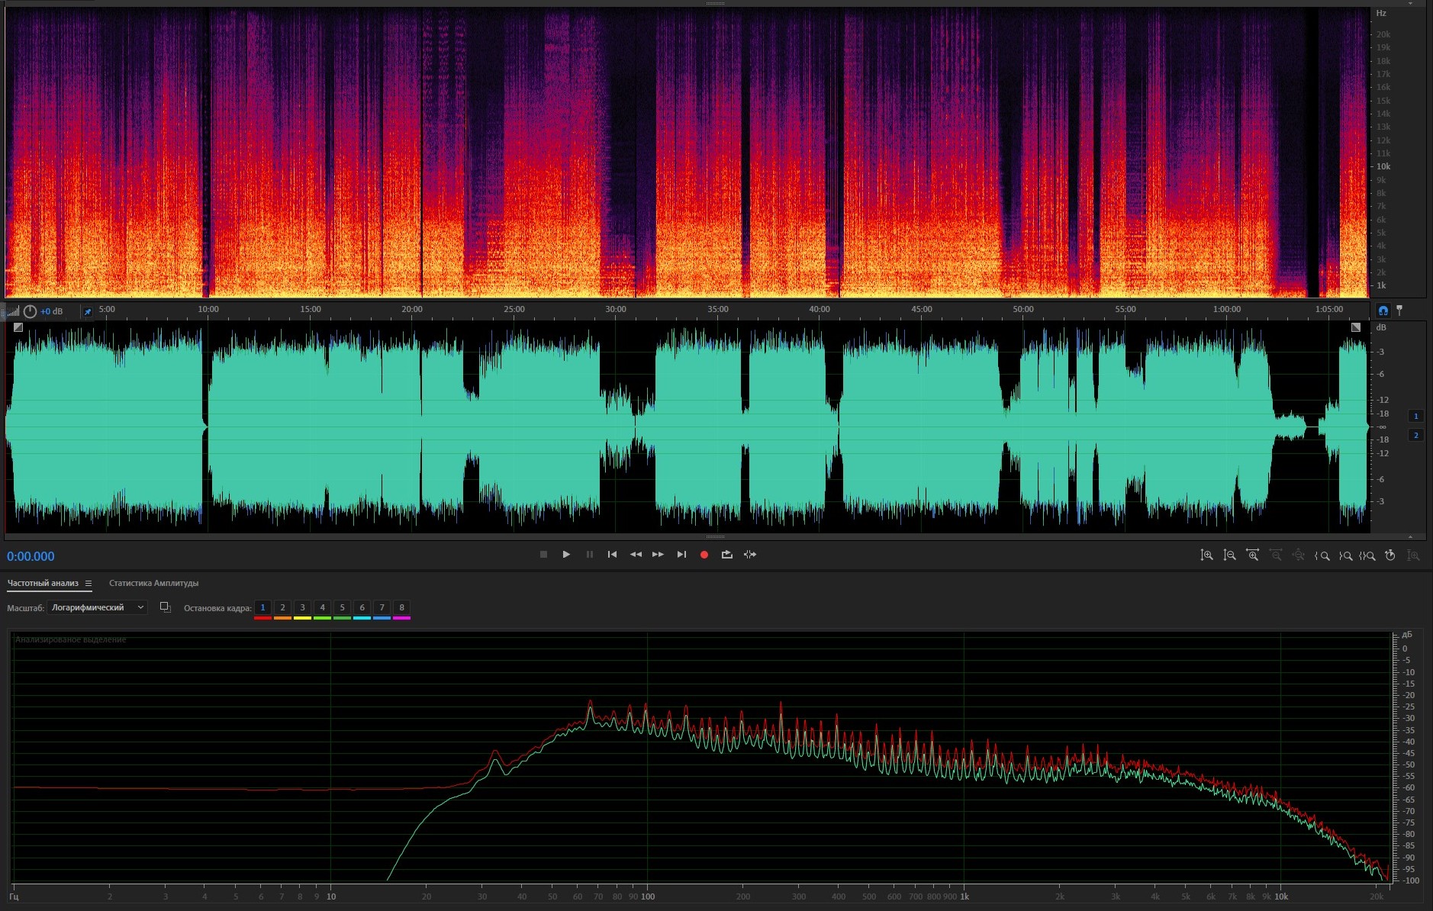The width and height of the screenshot is (1433, 911).
Task: Click Zoom Out Amplitude icon
Action: coord(1229,555)
